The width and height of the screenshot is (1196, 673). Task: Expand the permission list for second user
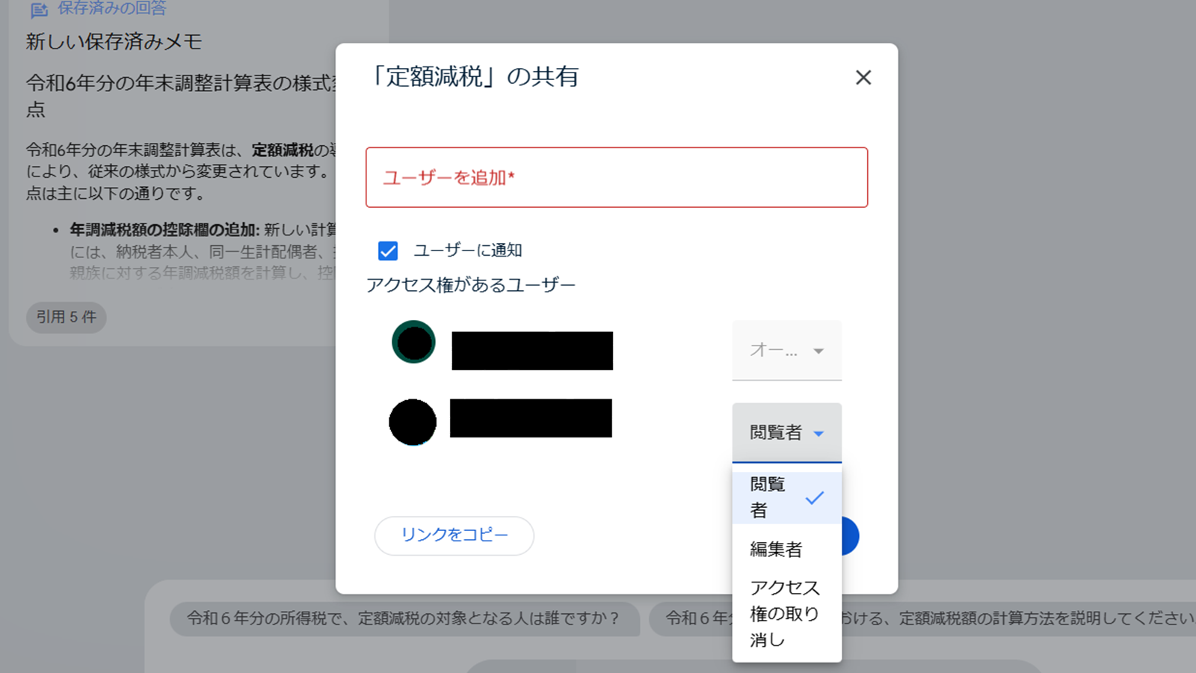click(x=786, y=432)
